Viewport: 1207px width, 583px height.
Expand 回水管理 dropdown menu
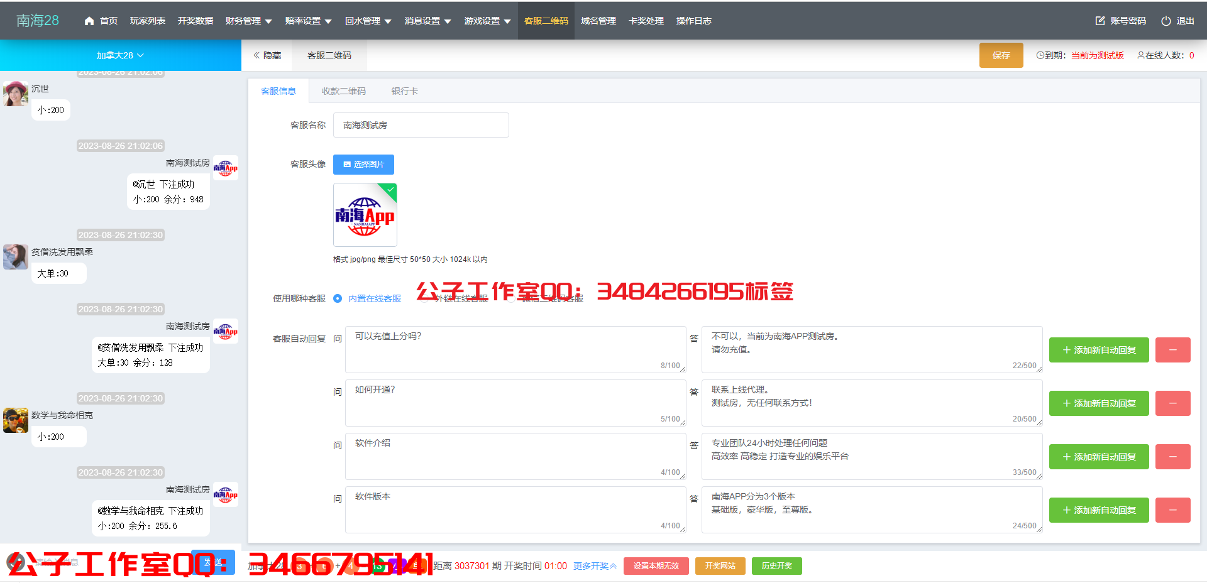368,21
